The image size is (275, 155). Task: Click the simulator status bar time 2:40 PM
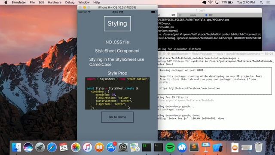(117, 12)
